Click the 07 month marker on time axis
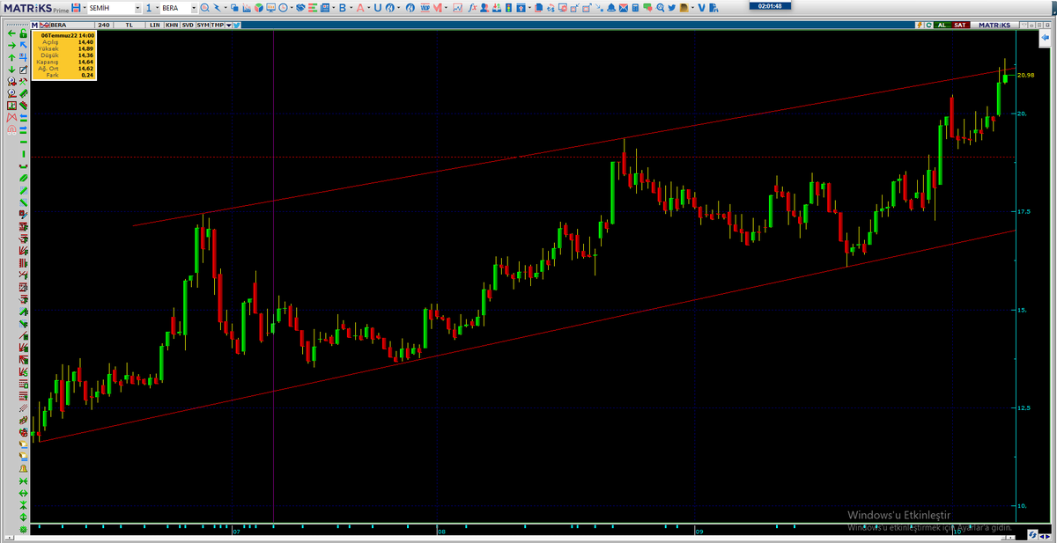This screenshot has height=543, width=1057. click(x=235, y=532)
